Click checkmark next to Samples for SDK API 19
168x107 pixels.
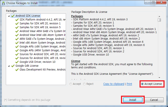tap(17, 27)
